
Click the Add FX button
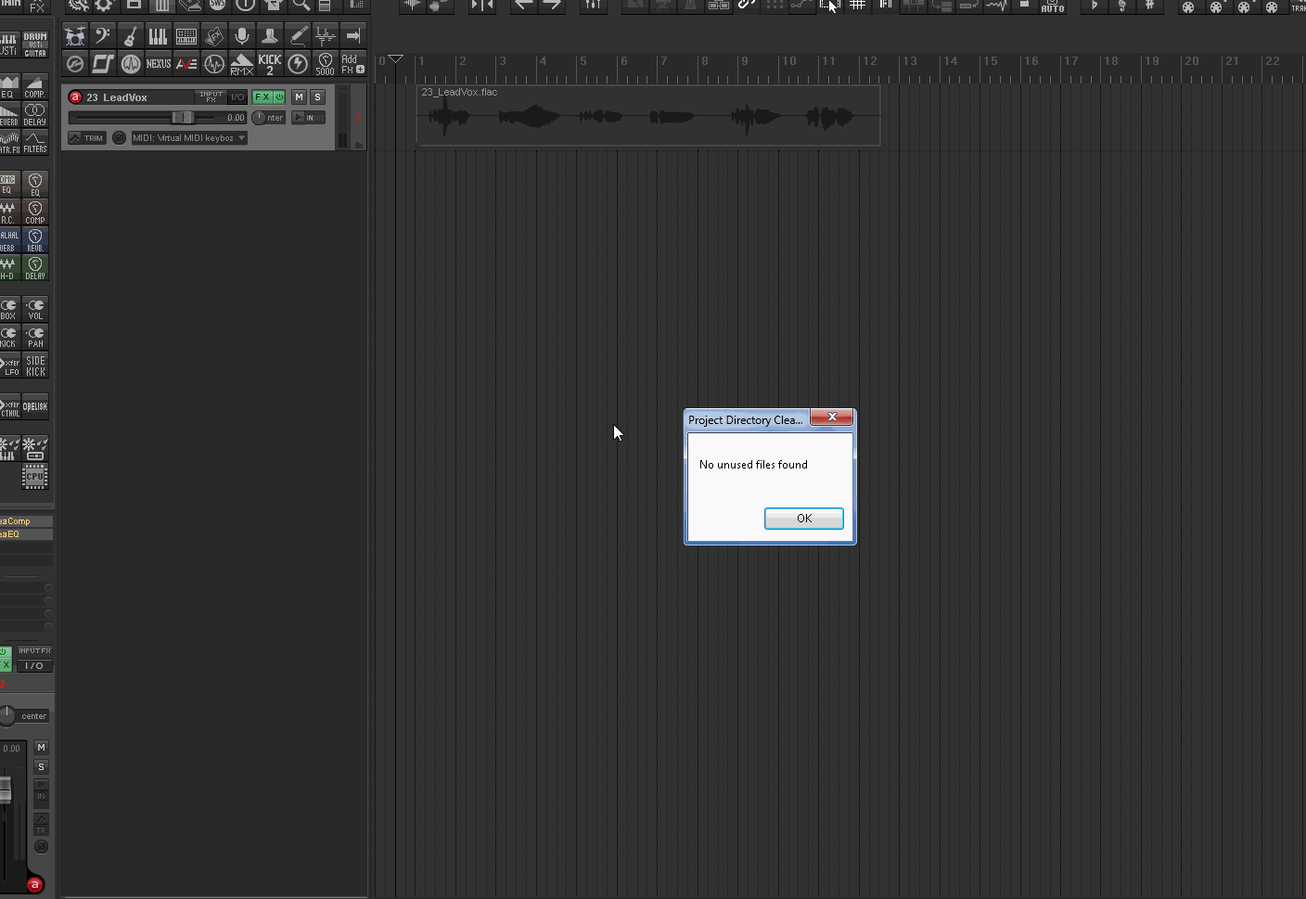click(353, 64)
